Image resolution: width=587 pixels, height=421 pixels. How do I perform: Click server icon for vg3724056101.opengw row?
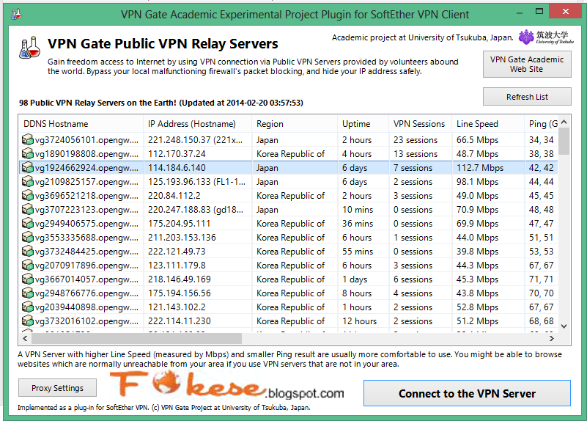[x=27, y=139]
